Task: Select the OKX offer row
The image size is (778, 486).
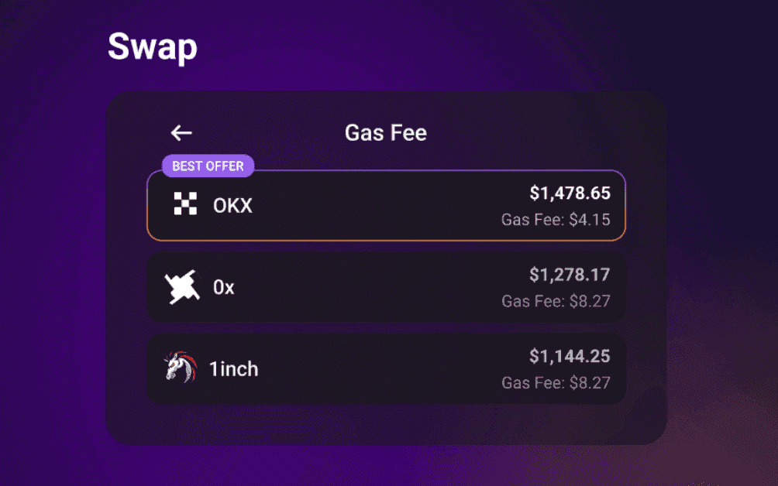Action: [386, 206]
